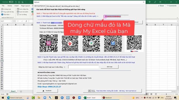179x100 pixels.
Task: Click the zoom slider handle
Action: pyautogui.click(x=166, y=94)
